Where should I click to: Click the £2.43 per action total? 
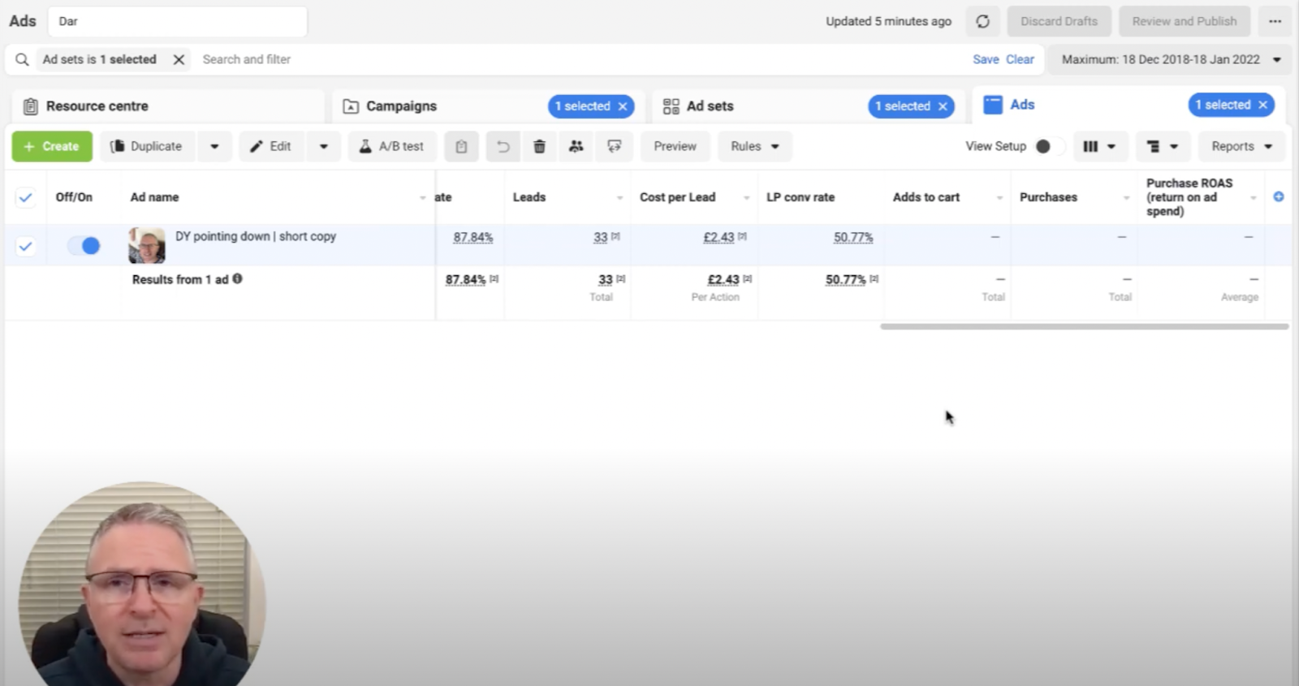coord(723,279)
